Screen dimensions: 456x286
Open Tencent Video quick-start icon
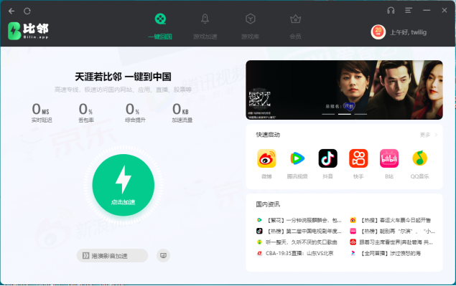297,158
